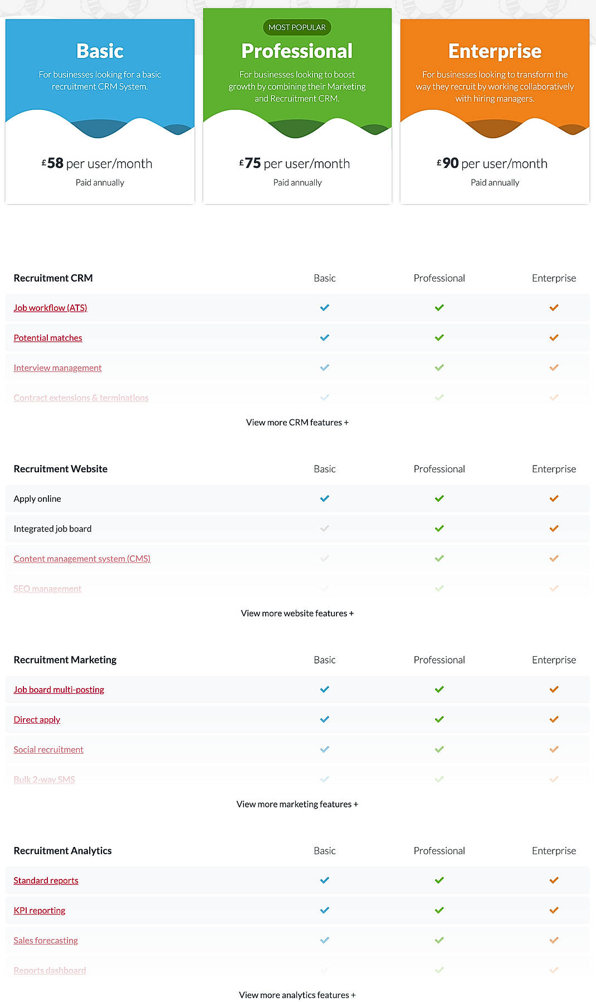
Task: Open the Content management system (CMS) link
Action: coord(81,558)
